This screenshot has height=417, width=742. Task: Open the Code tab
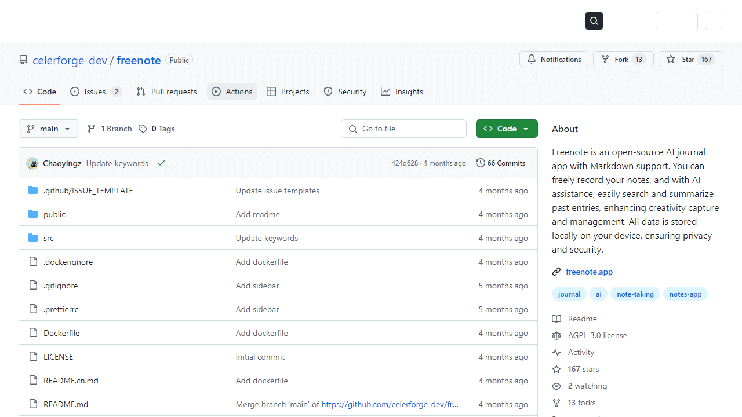tap(40, 92)
